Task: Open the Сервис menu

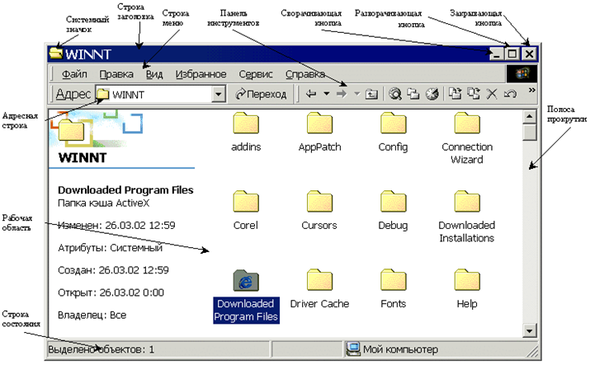Action: pos(256,74)
